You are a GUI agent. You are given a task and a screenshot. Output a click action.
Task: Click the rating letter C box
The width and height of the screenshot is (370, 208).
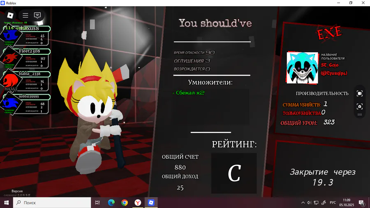pyautogui.click(x=234, y=173)
